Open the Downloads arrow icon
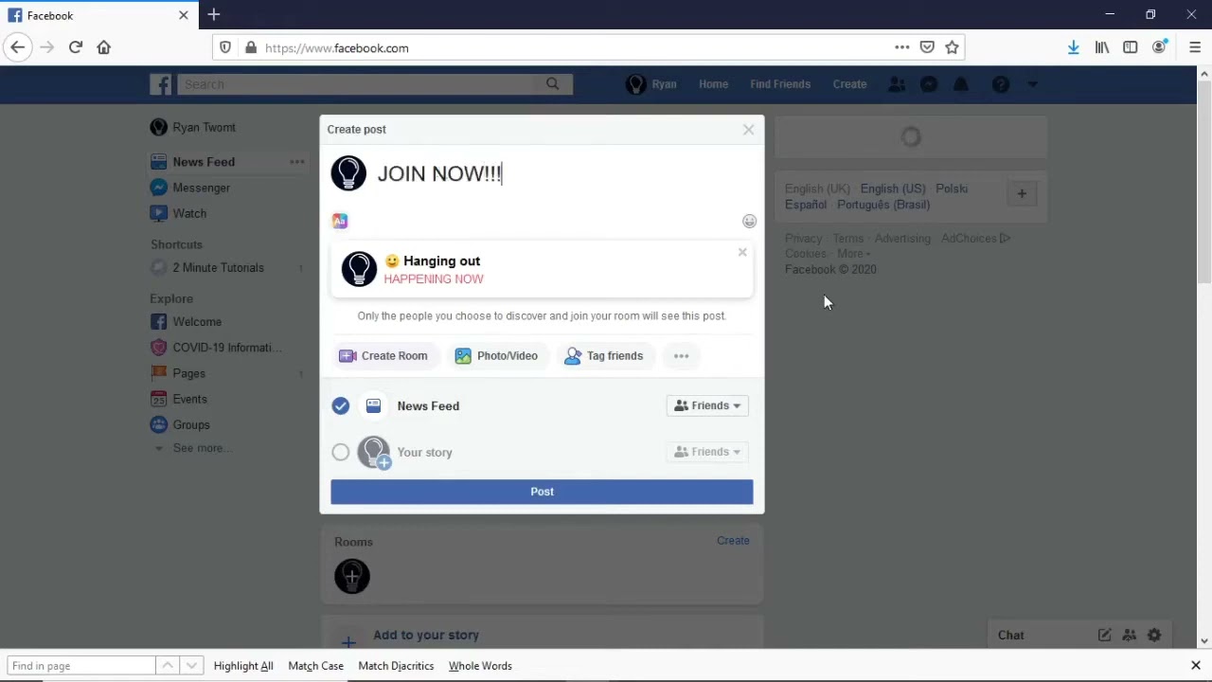1212x682 pixels. pos(1074,47)
